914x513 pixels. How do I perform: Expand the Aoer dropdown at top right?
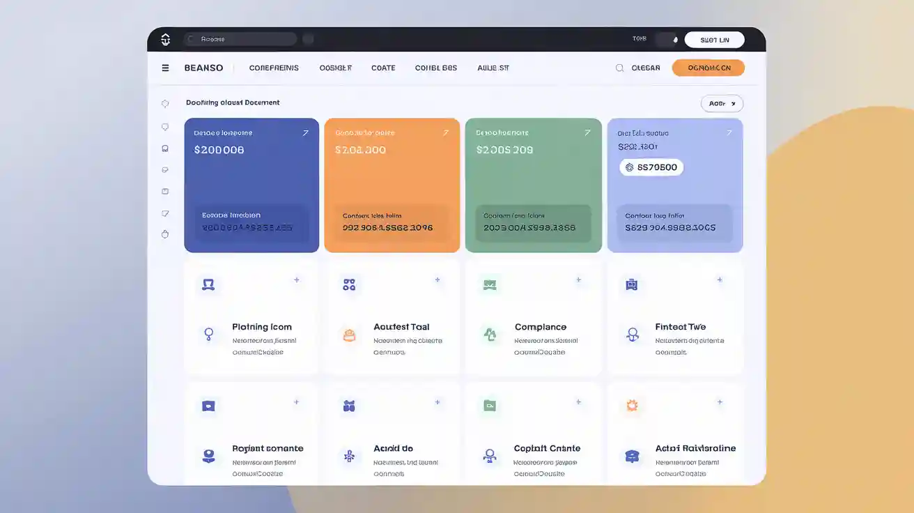[722, 102]
